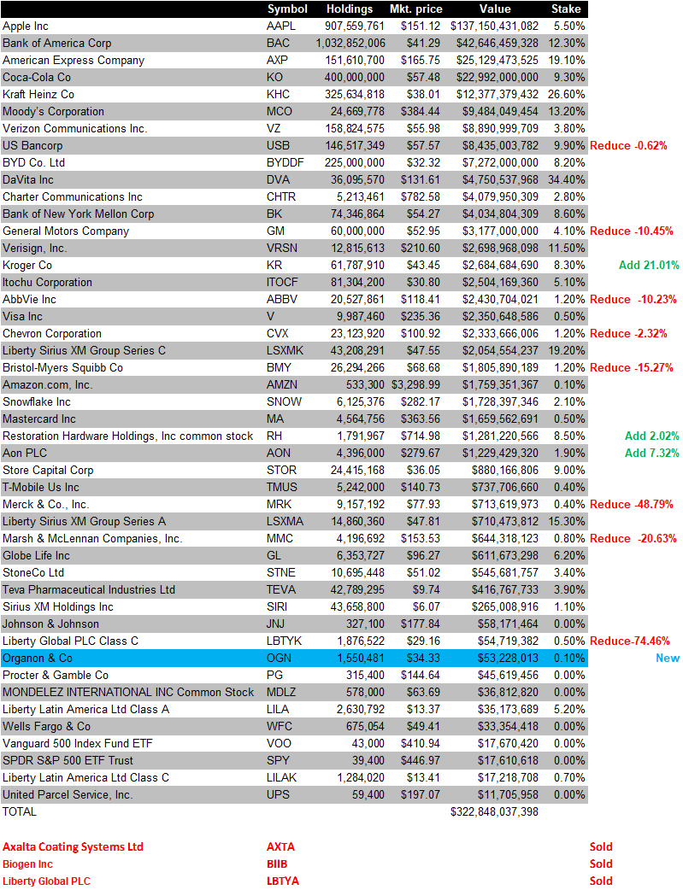Select the 'SPDR S&P 500 ETF Trust' cell
The image size is (683, 890).
click(x=68, y=760)
